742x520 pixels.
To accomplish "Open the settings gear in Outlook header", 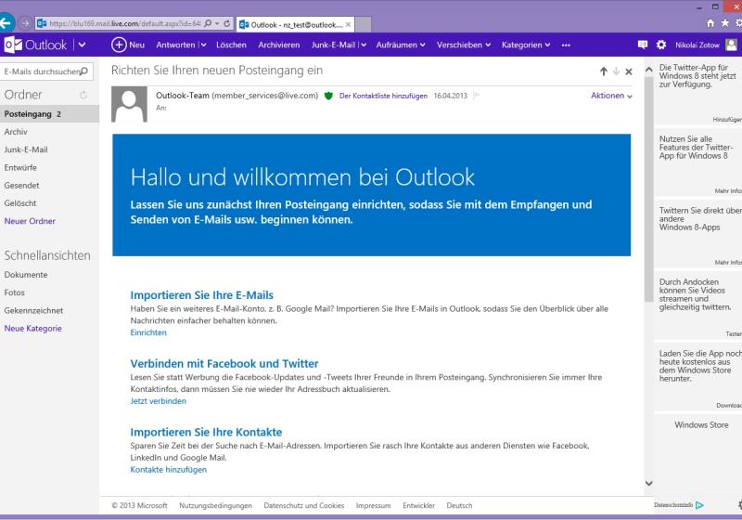I will (661, 45).
